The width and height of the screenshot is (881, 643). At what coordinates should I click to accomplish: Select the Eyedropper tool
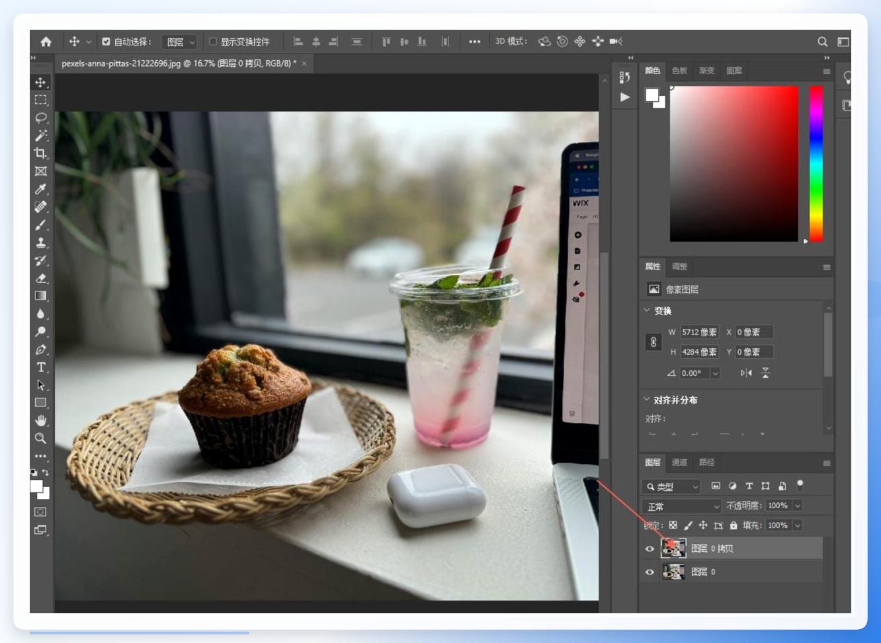[x=41, y=189]
